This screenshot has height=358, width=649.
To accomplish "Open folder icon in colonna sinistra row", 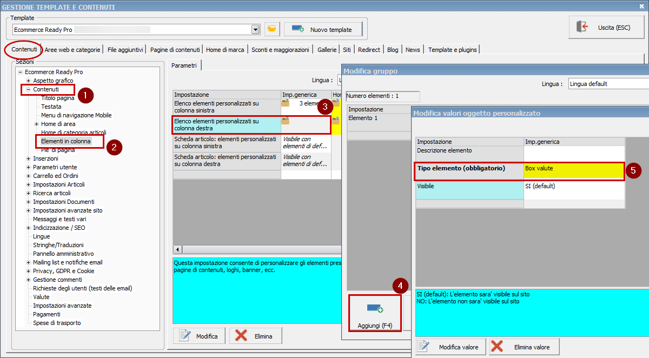I will pos(286,103).
